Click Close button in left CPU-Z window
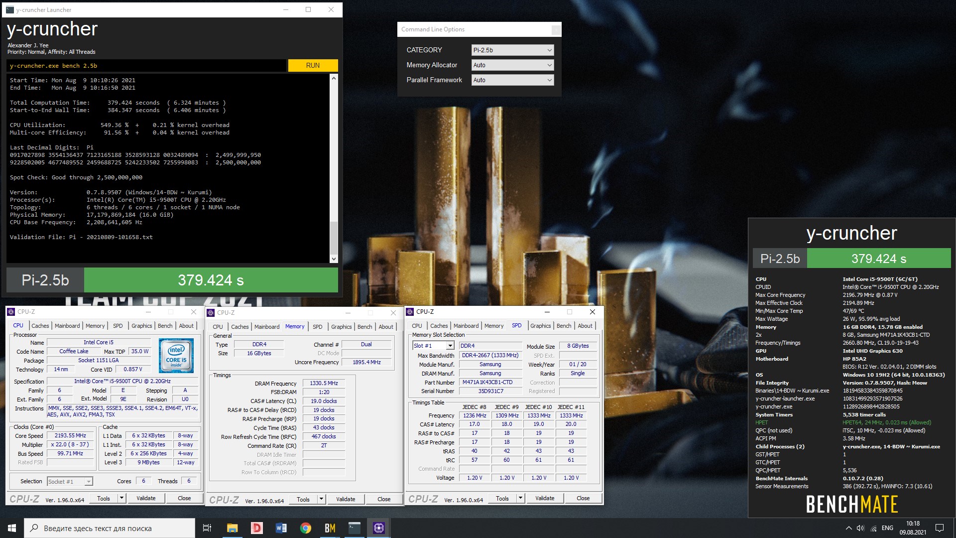This screenshot has height=538, width=956. coord(184,498)
